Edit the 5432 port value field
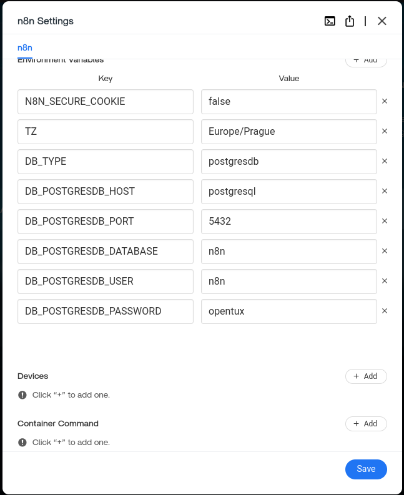The image size is (404, 495). pos(289,222)
